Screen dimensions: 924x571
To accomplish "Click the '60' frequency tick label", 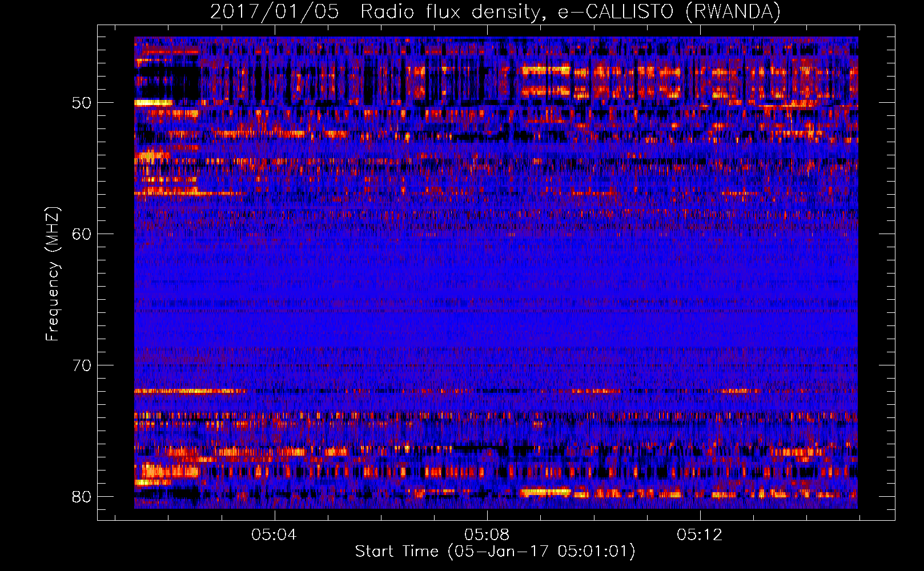I will [x=82, y=234].
